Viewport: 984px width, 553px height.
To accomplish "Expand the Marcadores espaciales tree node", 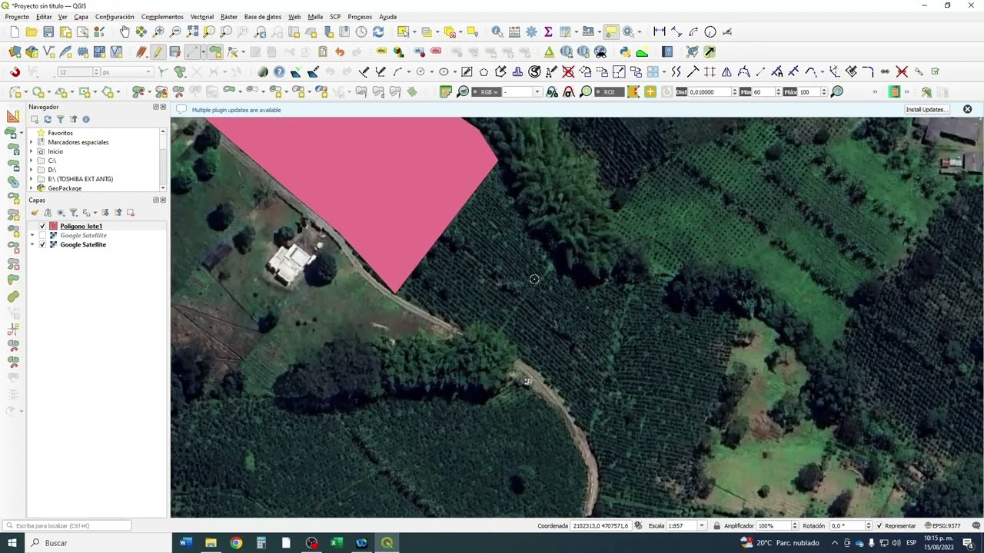I will (32, 142).
